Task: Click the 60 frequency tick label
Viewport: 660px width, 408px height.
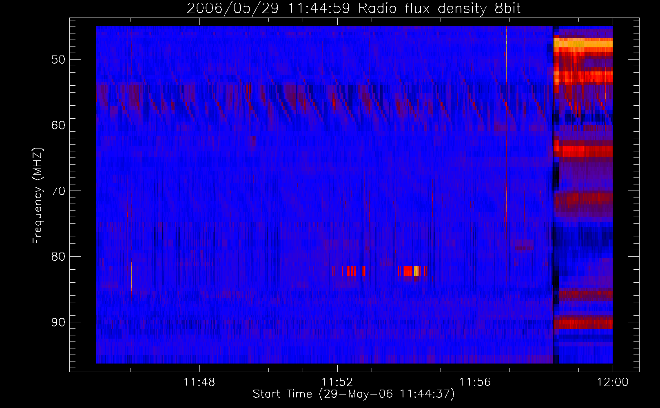Action: pyautogui.click(x=58, y=125)
